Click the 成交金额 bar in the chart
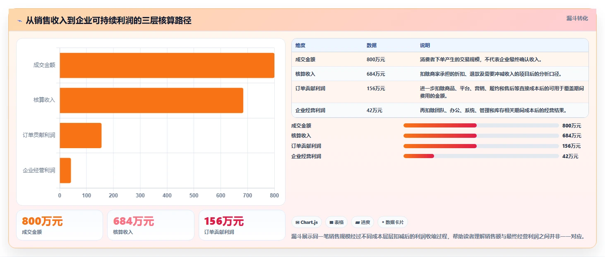605x257 pixels. [x=167, y=65]
